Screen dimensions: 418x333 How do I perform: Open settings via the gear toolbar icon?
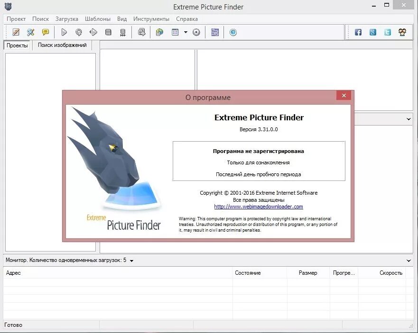click(196, 33)
